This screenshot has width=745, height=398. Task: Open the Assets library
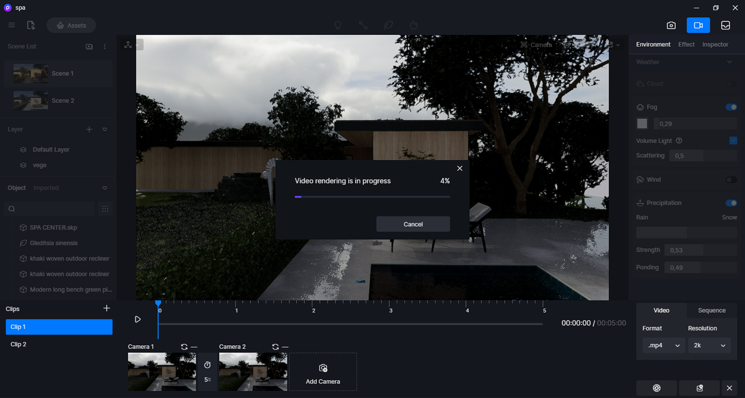[x=71, y=25]
